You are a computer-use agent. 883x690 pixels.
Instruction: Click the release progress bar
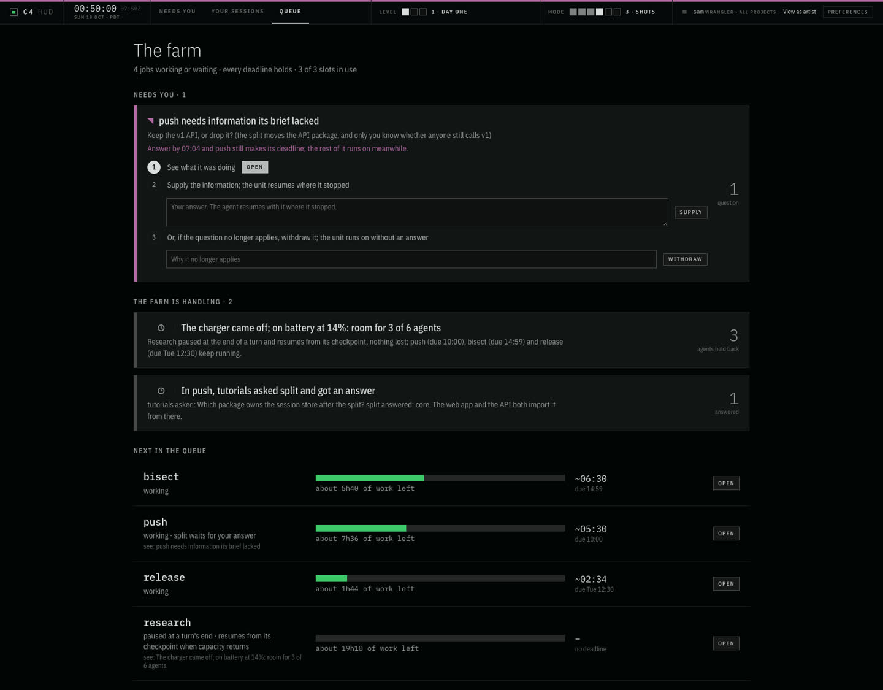pyautogui.click(x=440, y=578)
